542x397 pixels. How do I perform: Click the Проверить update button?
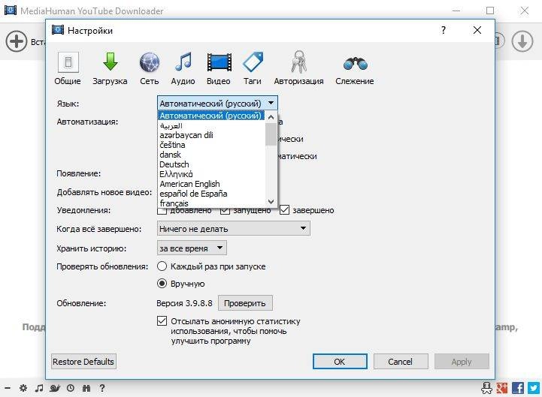pyautogui.click(x=245, y=303)
